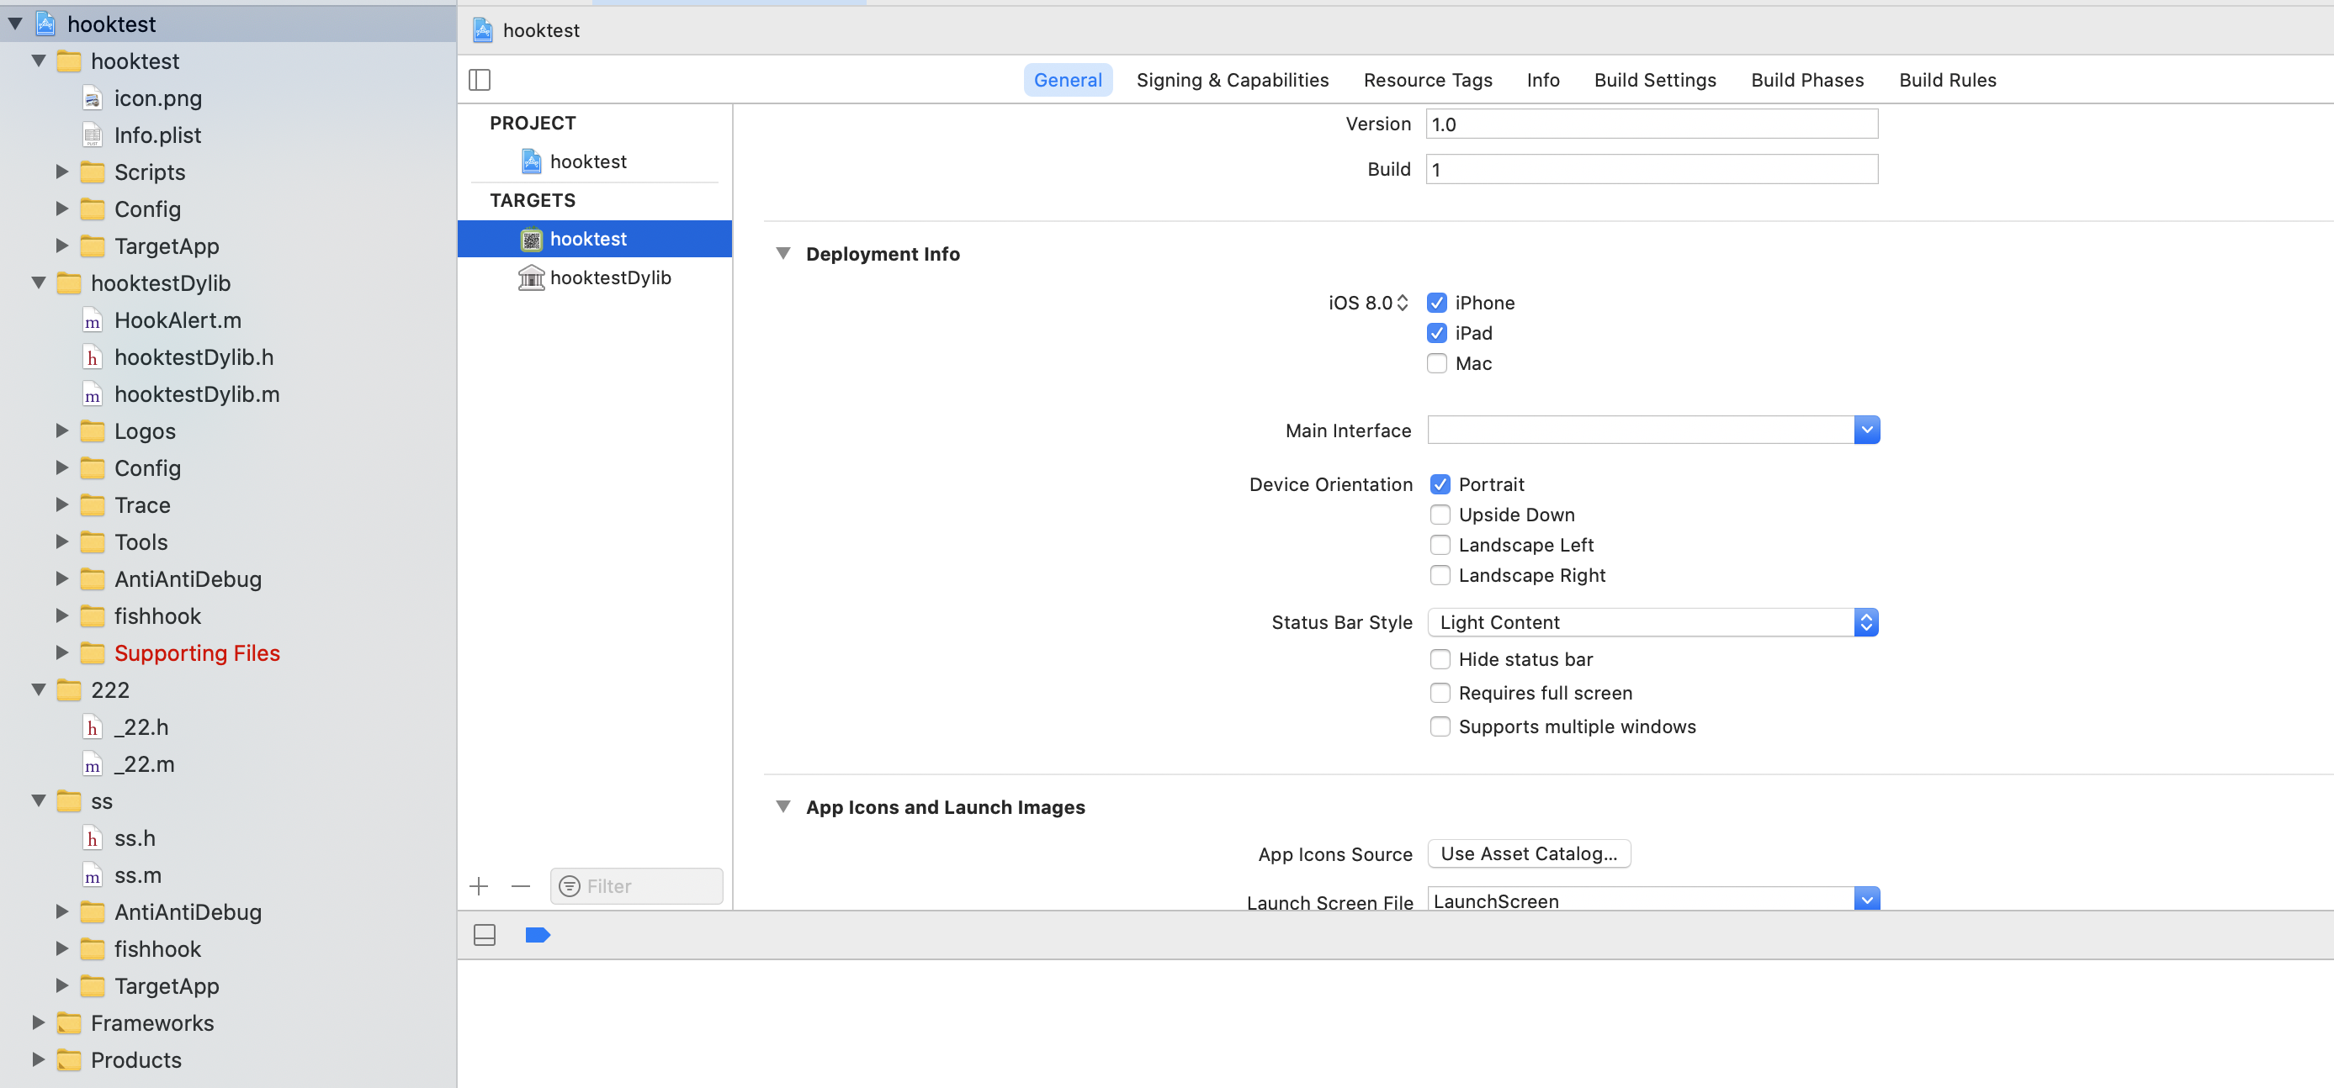Click the blue breakpoint activation icon
The image size is (2334, 1088).
coord(538,935)
